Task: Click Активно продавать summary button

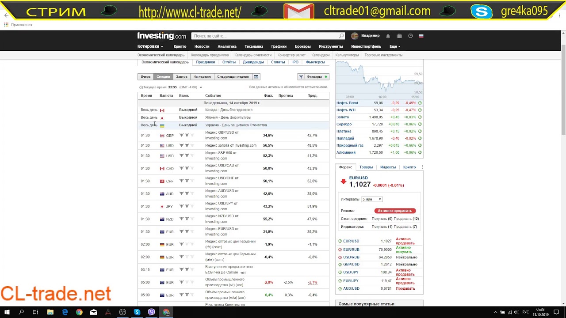Action: (395, 211)
